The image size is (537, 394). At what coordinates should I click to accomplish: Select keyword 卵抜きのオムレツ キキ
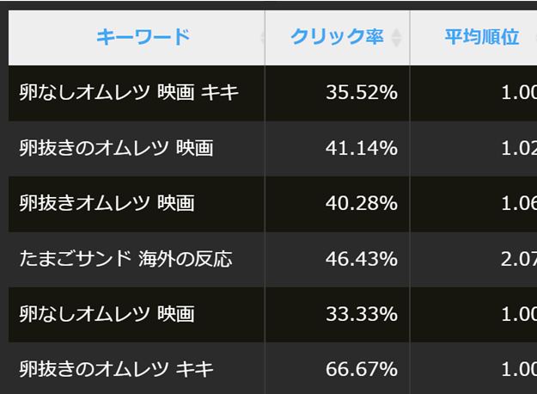(116, 369)
